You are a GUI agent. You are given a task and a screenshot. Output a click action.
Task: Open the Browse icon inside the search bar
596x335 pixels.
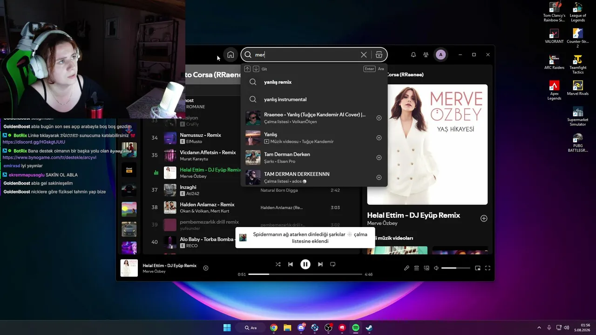(x=379, y=55)
